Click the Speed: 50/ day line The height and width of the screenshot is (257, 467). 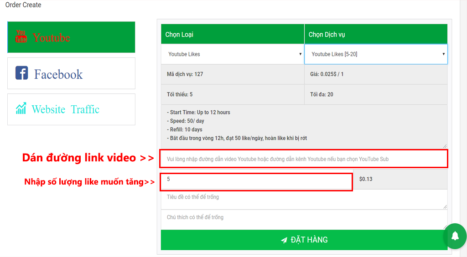click(186, 121)
